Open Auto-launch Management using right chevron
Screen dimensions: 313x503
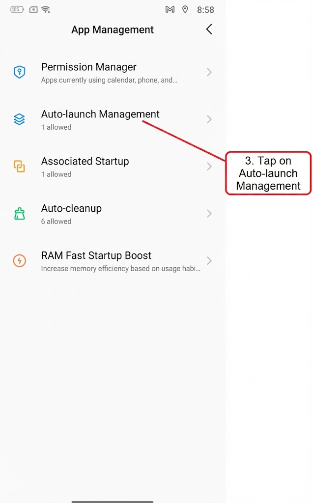pos(209,119)
